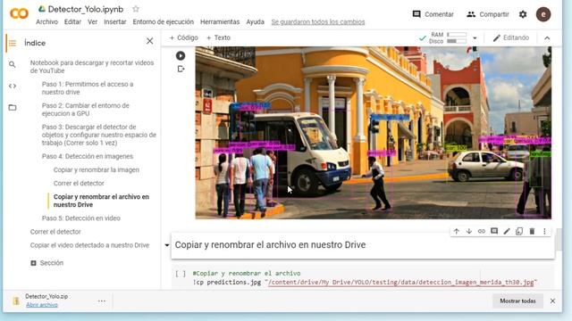Viewport: 572px width, 321px height.
Task: Open the files folder sidebar icon
Action: click(13, 107)
